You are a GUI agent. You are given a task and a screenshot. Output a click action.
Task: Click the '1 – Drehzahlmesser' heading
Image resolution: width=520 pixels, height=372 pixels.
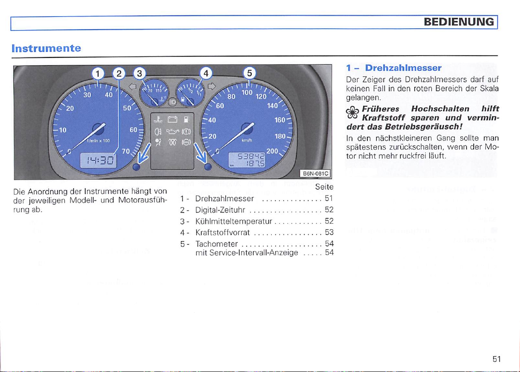click(394, 68)
